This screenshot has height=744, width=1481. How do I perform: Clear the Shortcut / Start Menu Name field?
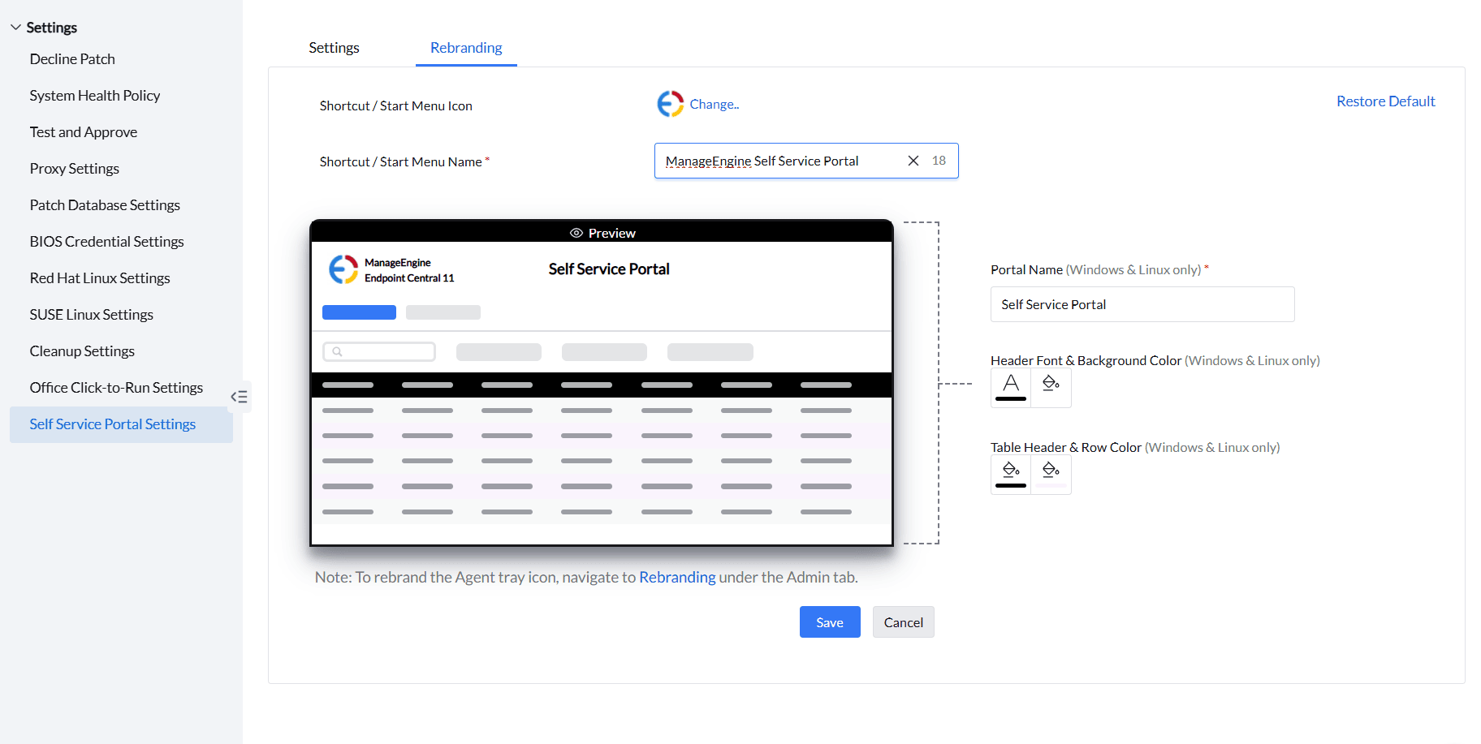tap(913, 161)
